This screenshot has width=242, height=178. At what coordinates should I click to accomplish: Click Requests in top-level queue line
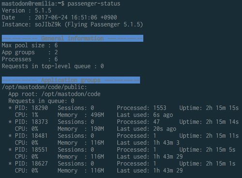point(53,66)
